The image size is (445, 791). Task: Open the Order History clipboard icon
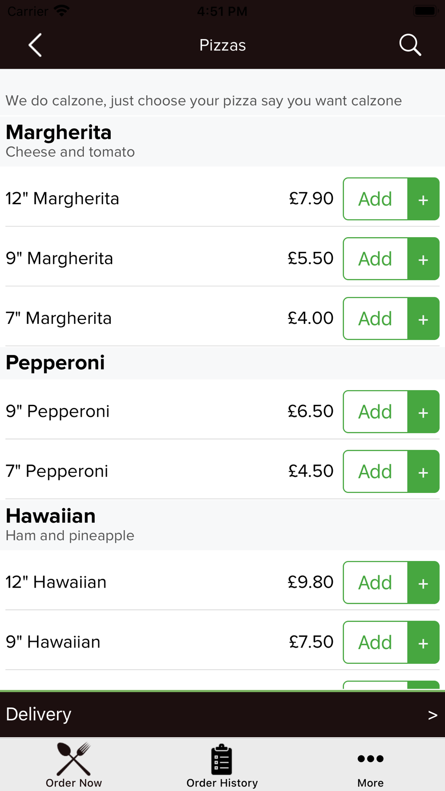click(222, 759)
